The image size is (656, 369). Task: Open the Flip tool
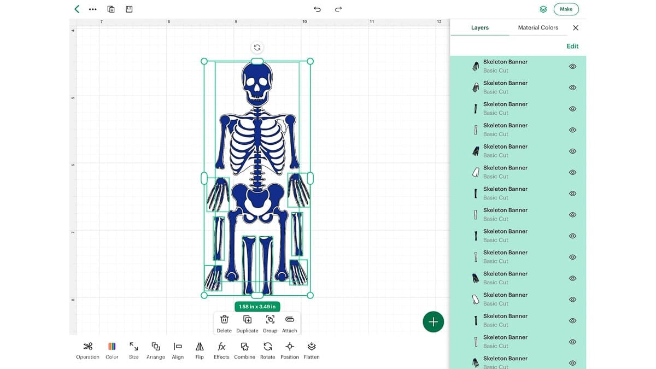click(x=200, y=350)
